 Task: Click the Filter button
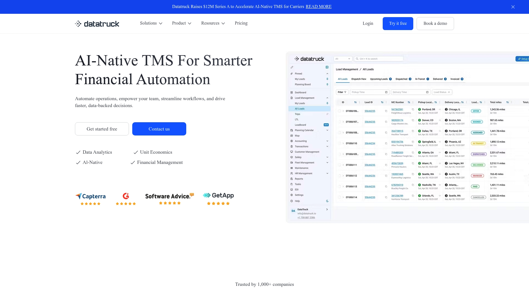tap(342, 92)
